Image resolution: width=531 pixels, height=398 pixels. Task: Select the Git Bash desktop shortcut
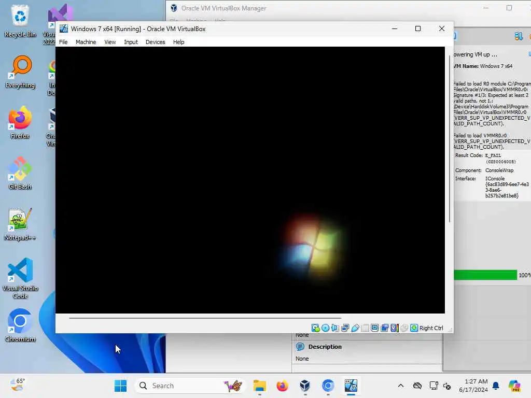click(x=20, y=173)
